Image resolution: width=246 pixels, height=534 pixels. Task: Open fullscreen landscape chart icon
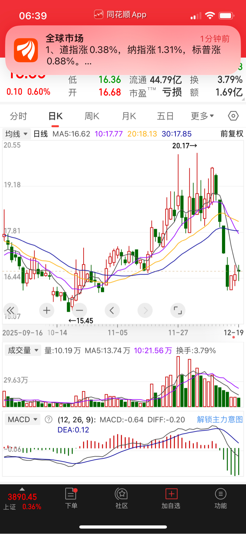tap(178, 310)
